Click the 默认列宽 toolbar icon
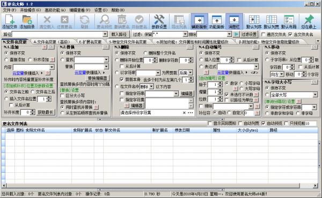This screenshot has width=322, height=198. click(271, 21)
